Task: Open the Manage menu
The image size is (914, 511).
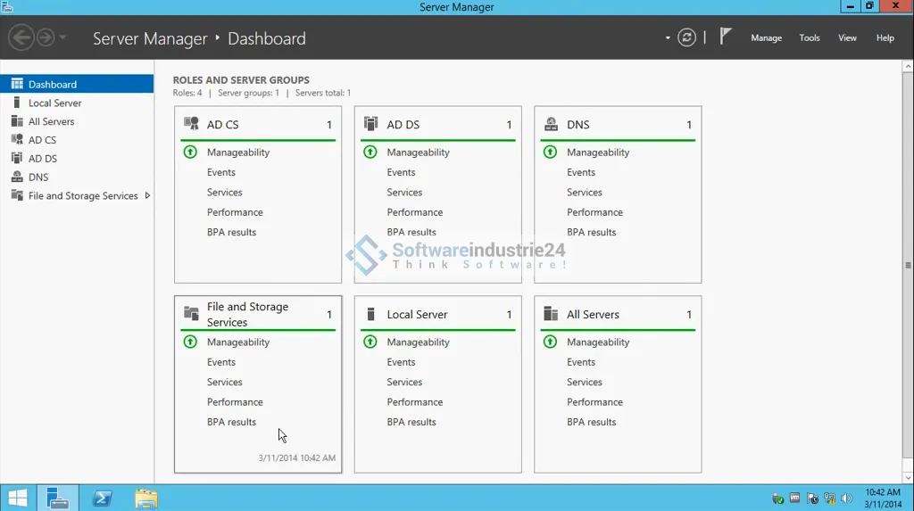Action: point(766,38)
